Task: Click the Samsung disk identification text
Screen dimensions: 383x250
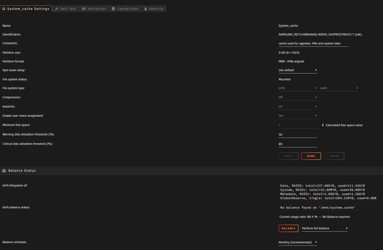Action: coord(320,35)
